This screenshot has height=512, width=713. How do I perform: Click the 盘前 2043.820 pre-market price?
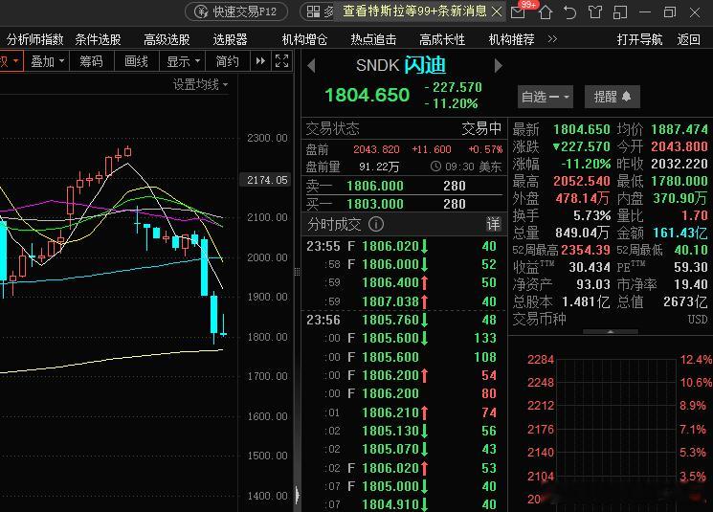376,149
